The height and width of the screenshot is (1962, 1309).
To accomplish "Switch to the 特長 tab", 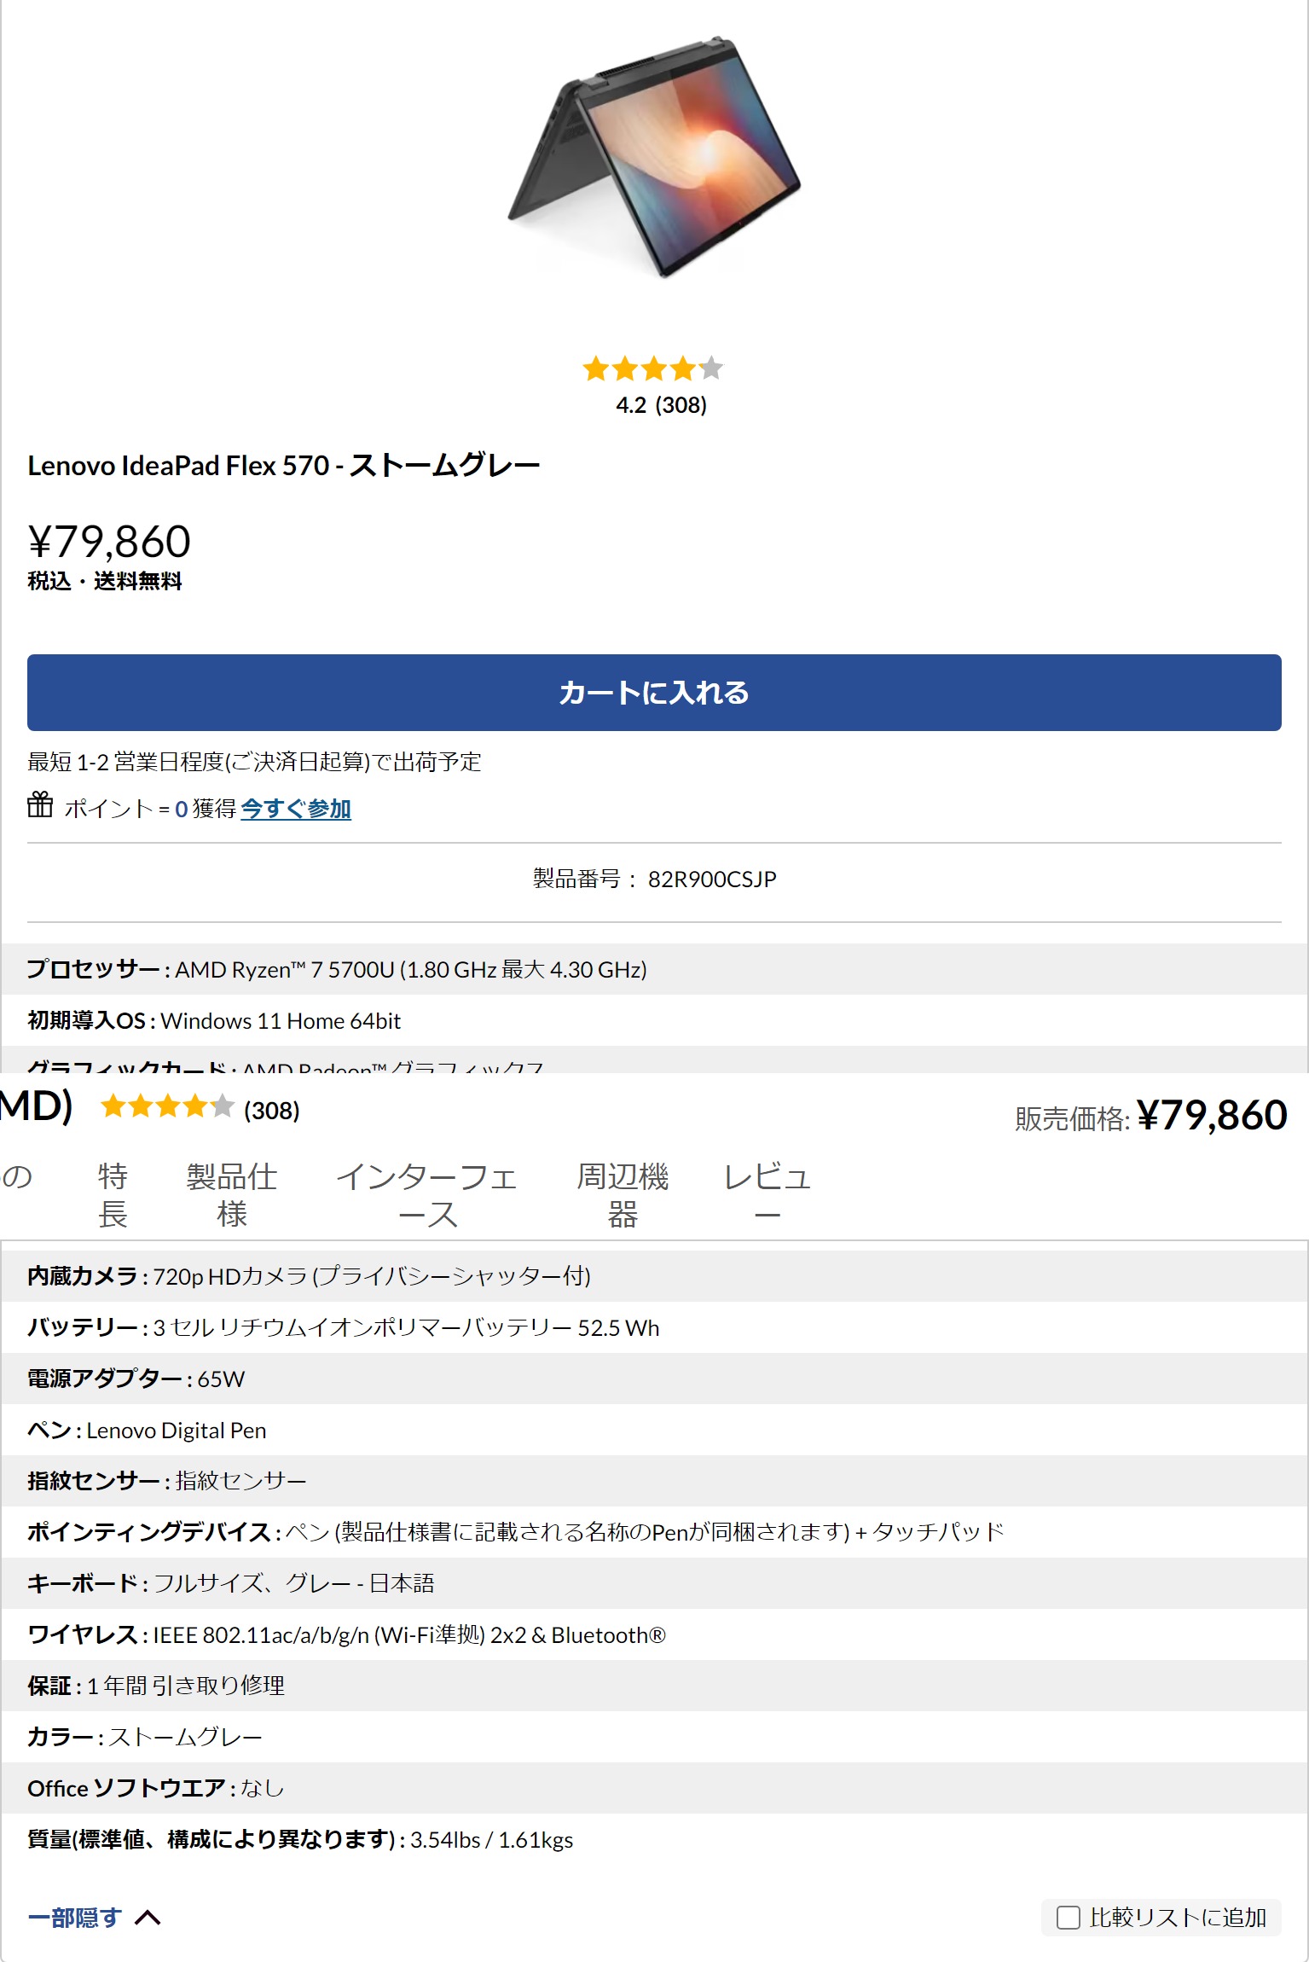I will coord(113,1195).
